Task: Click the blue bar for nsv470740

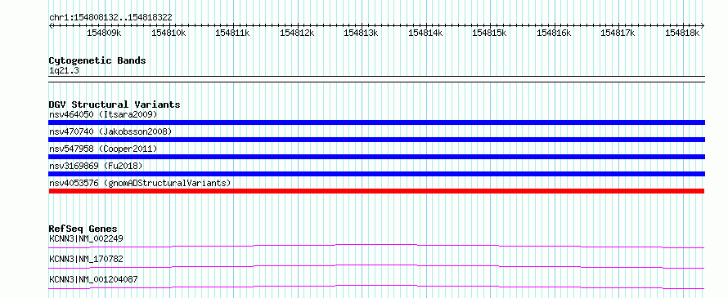Action: pos(376,140)
